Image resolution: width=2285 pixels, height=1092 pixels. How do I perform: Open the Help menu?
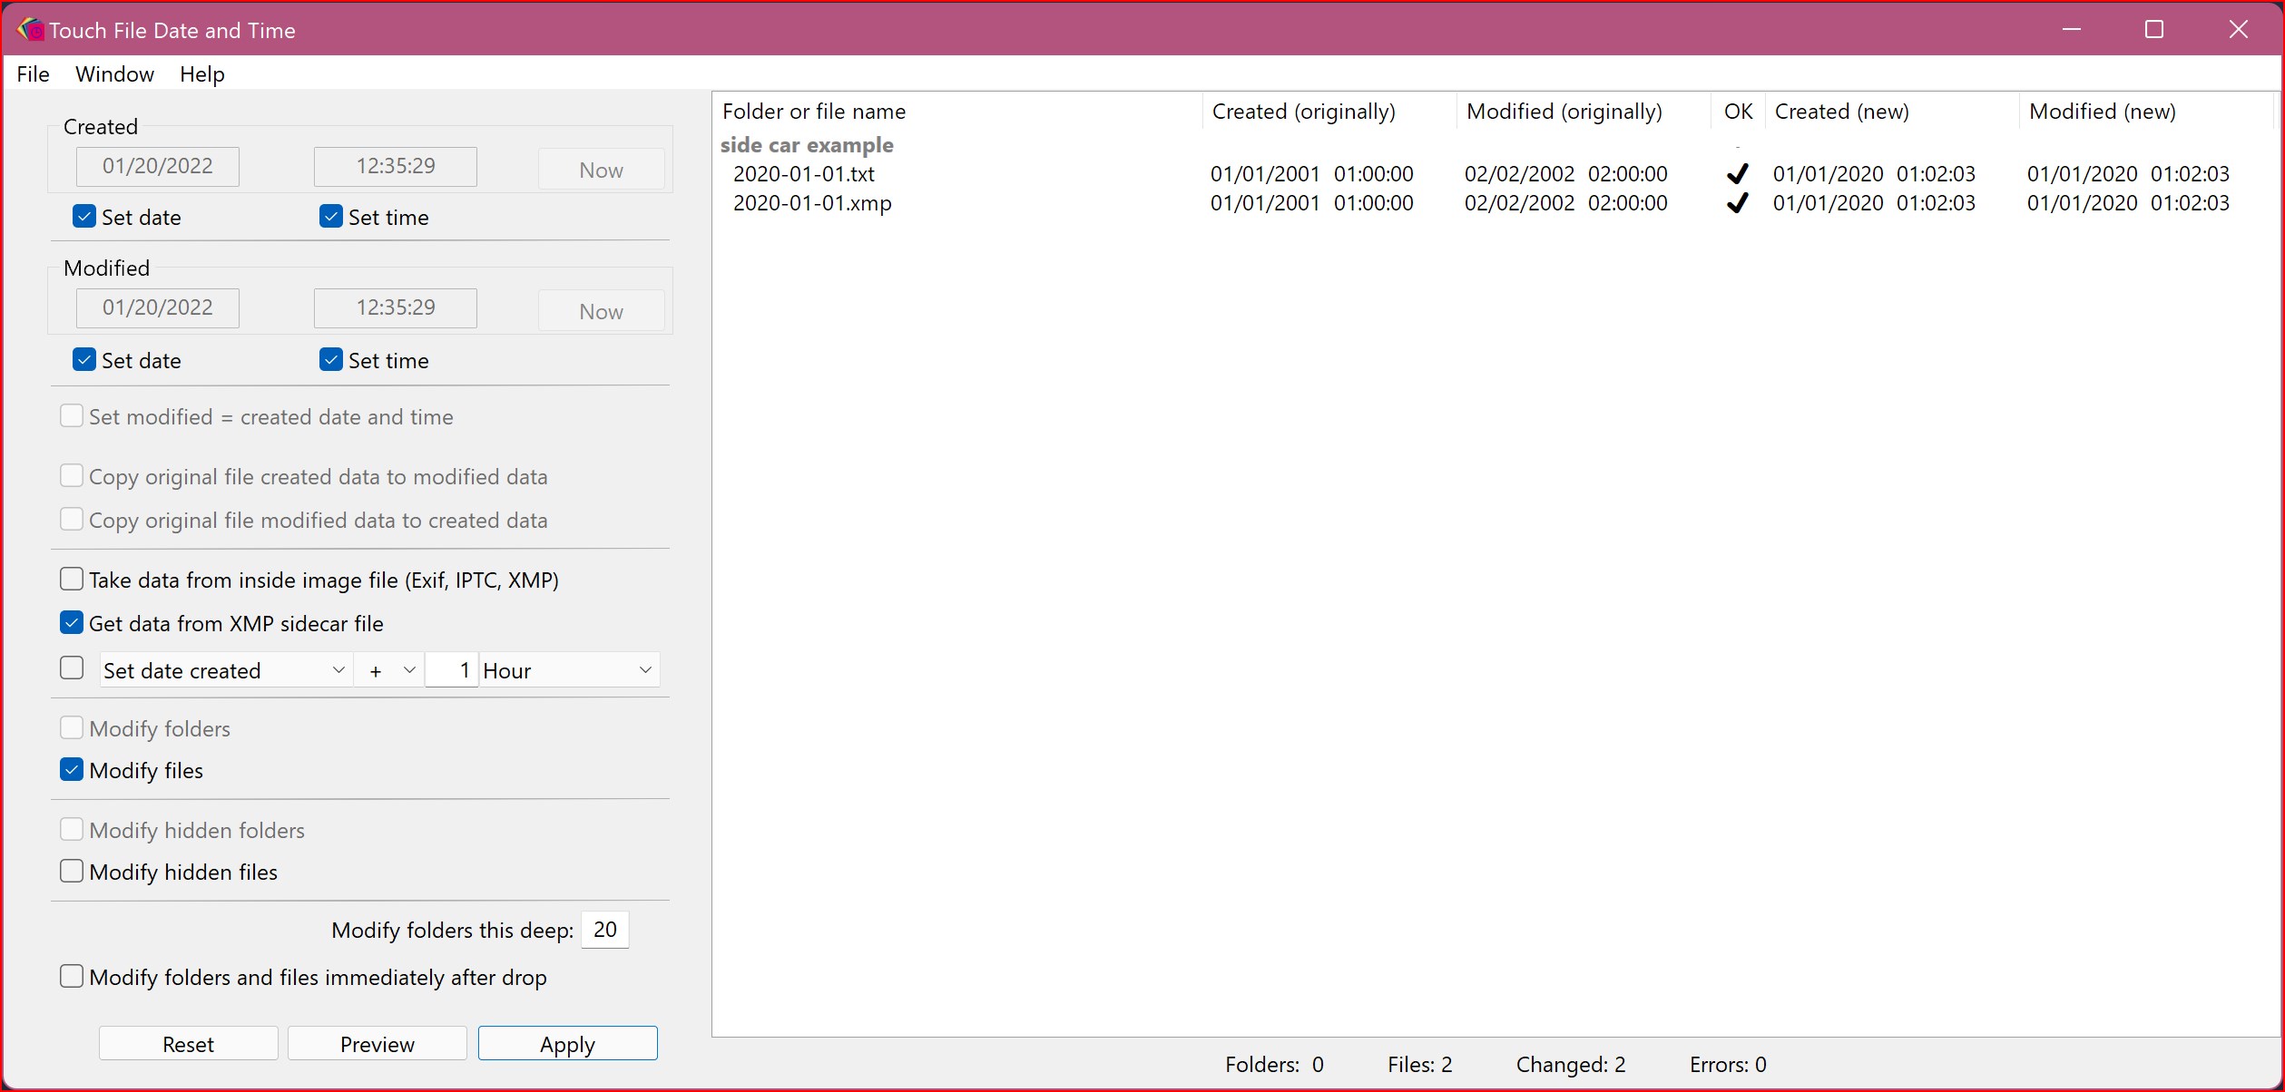(x=201, y=73)
